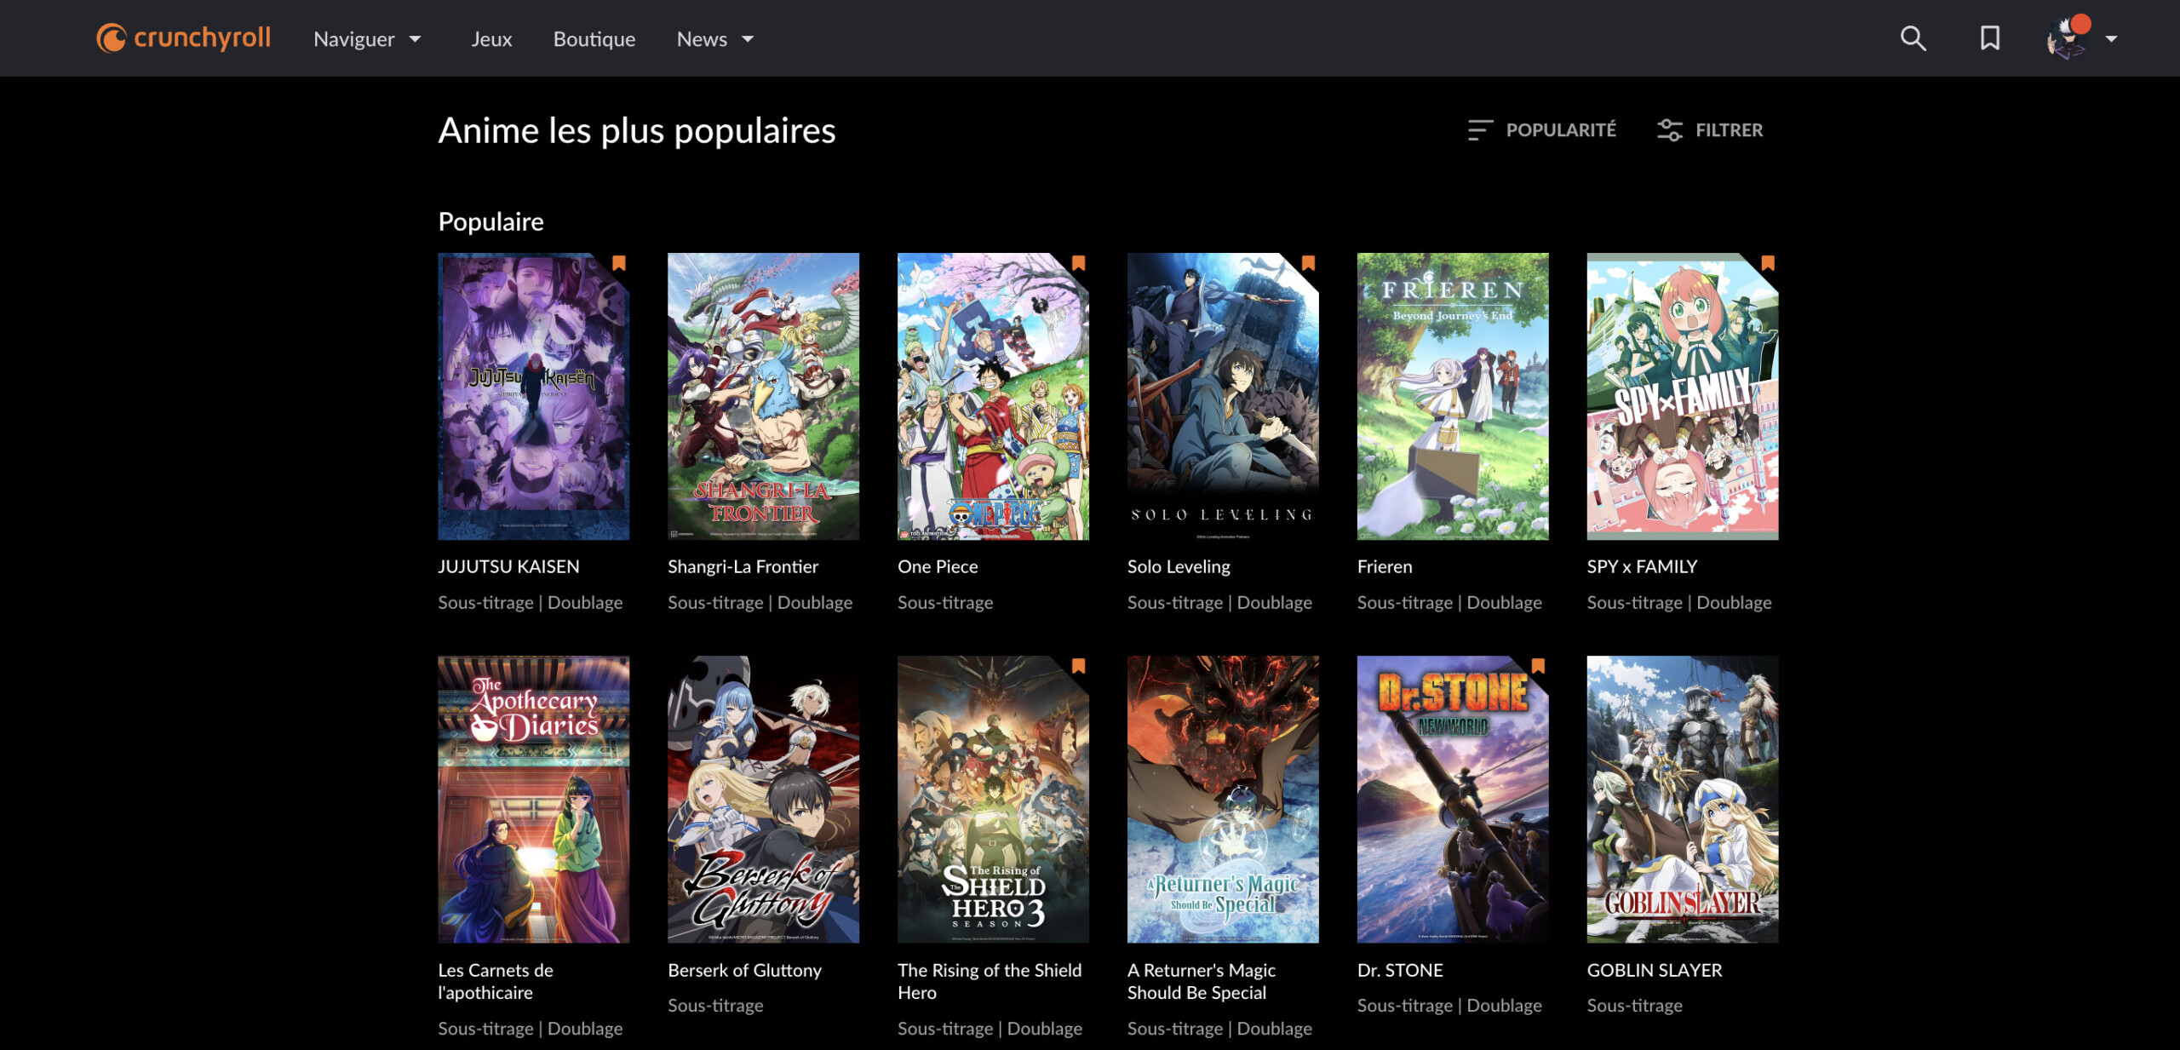Open the Frieren poster thumbnail
Image resolution: width=2180 pixels, height=1050 pixels.
[1453, 396]
